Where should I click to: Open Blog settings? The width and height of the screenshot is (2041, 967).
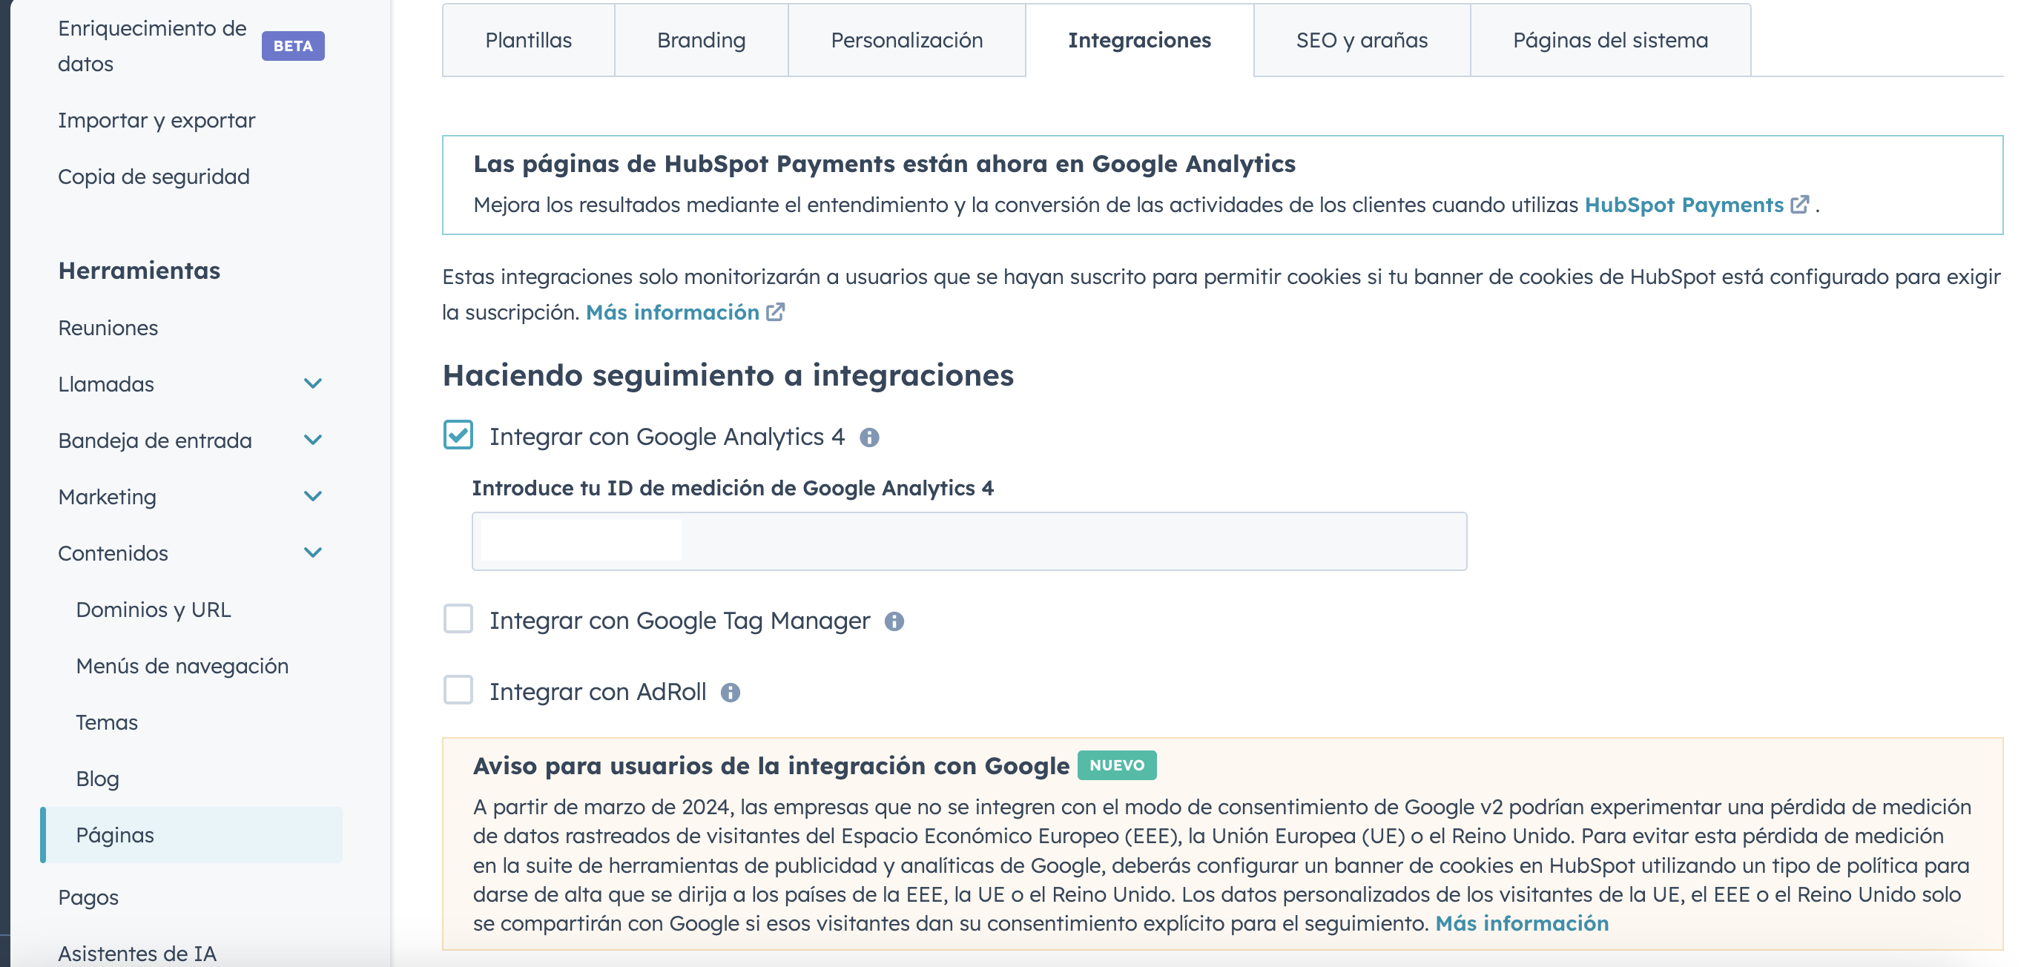click(x=96, y=779)
